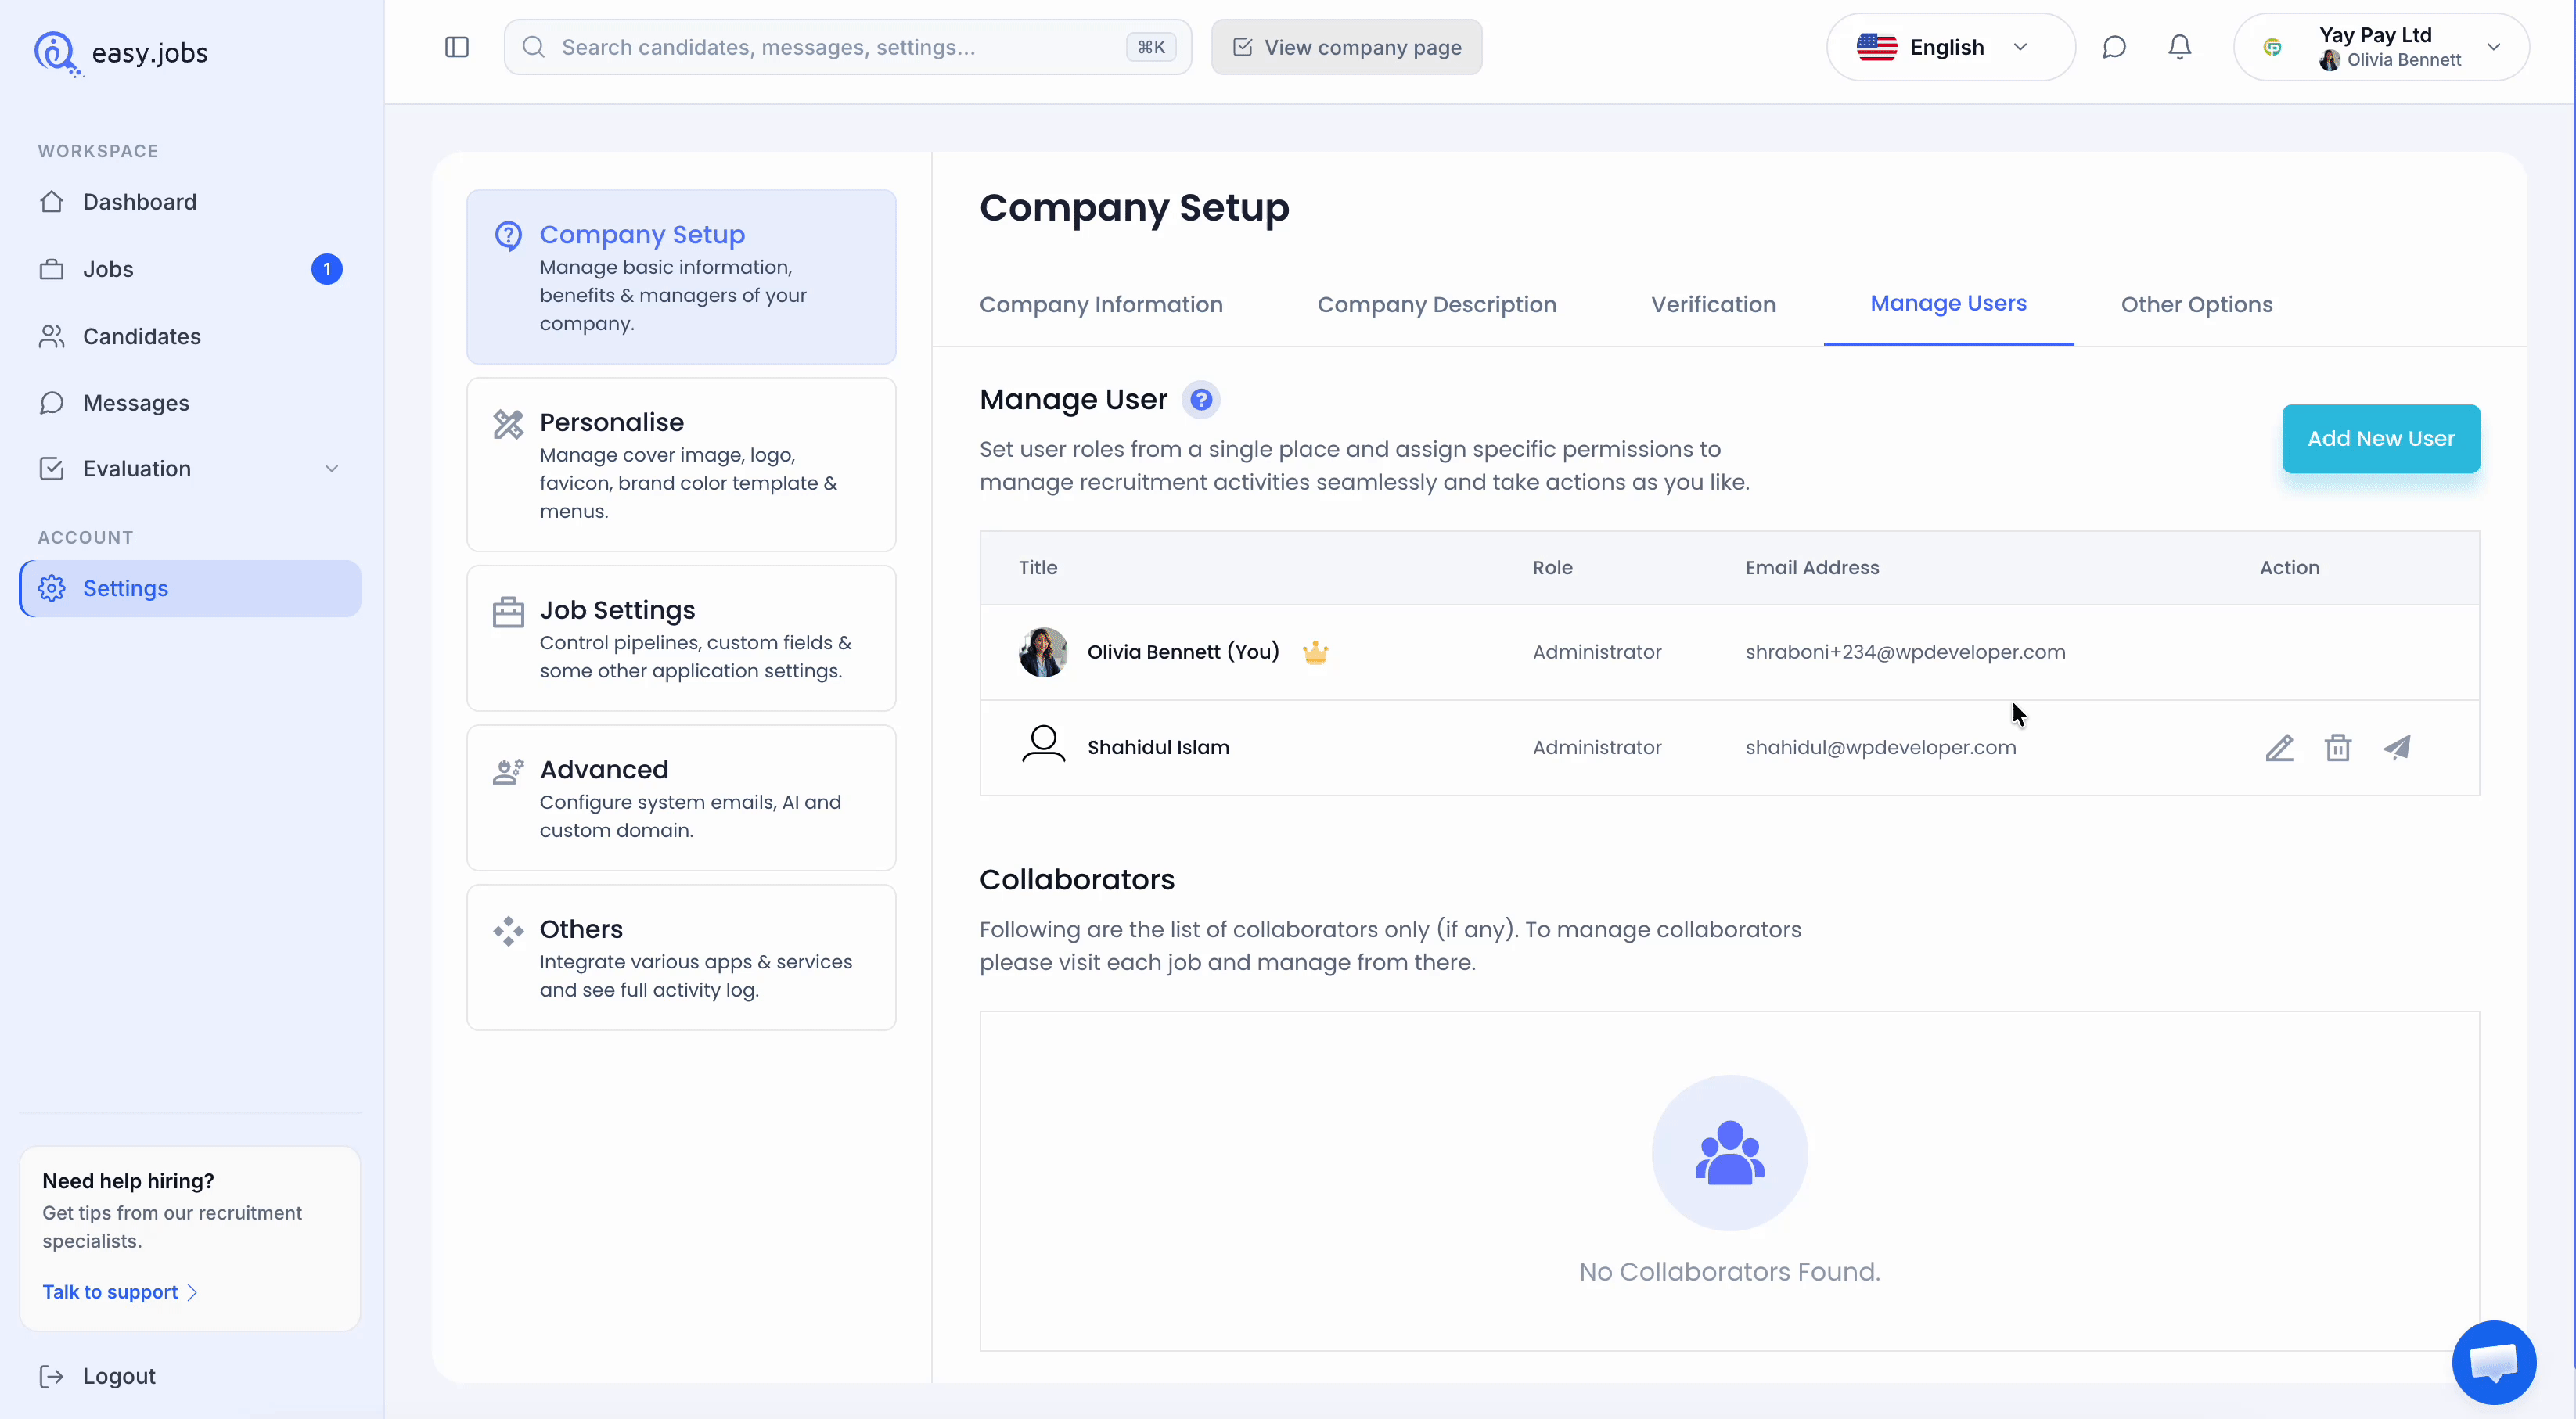Click Logout in sidebar
Image resolution: width=2576 pixels, height=1419 pixels.
[97, 1376]
